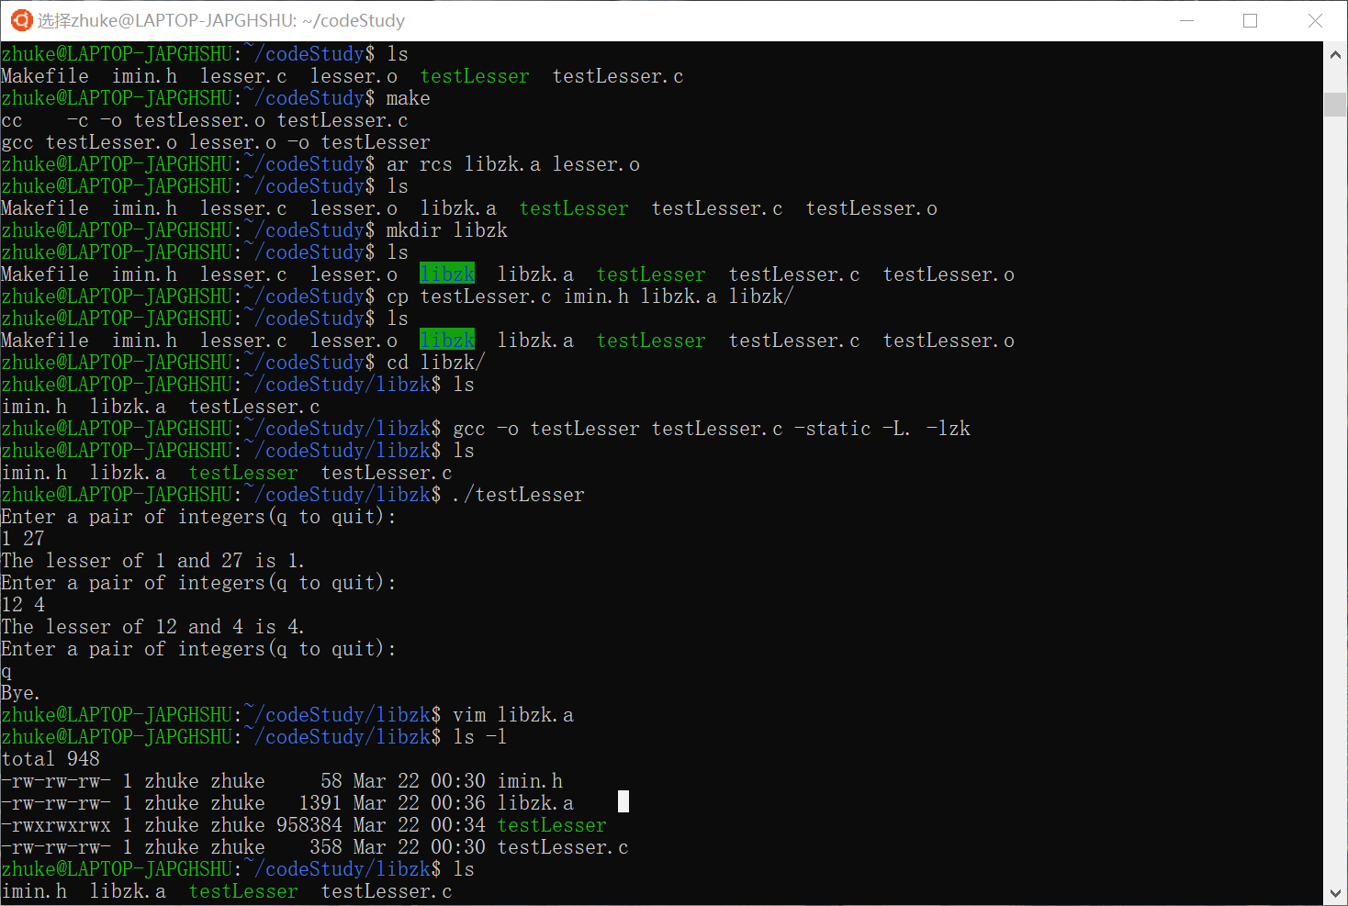This screenshot has width=1348, height=906.
Task: Click imin.h in the ls -l listing
Action: pos(530,781)
